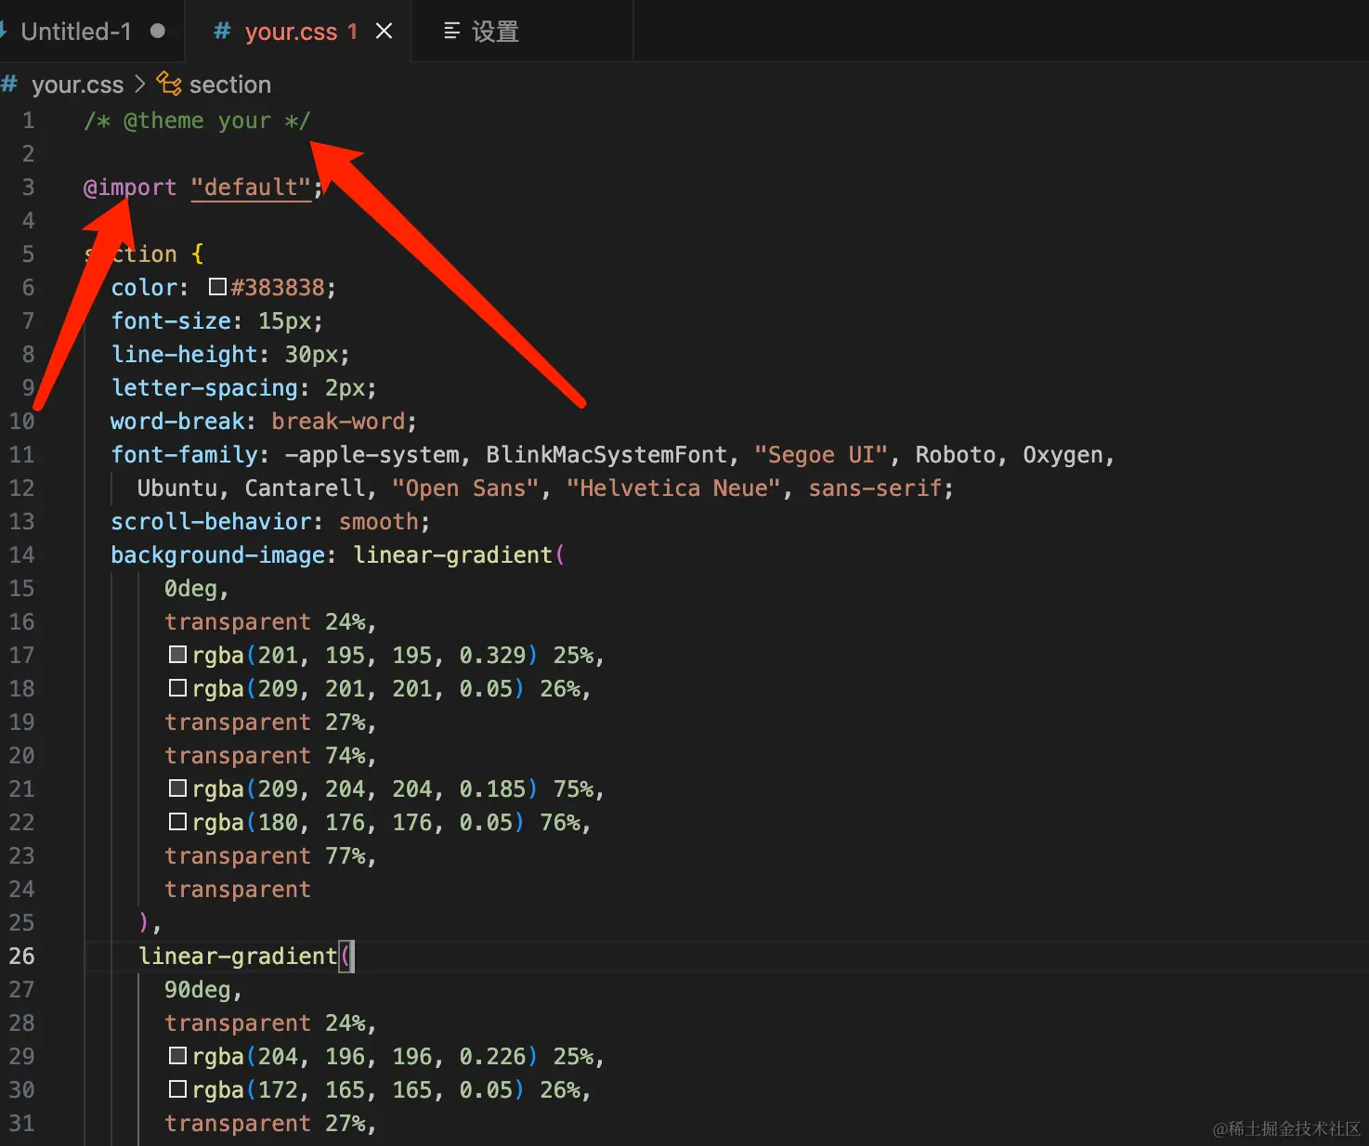Click the font-size property
Screen dimensions: 1369x1146
pyautogui.click(x=171, y=321)
